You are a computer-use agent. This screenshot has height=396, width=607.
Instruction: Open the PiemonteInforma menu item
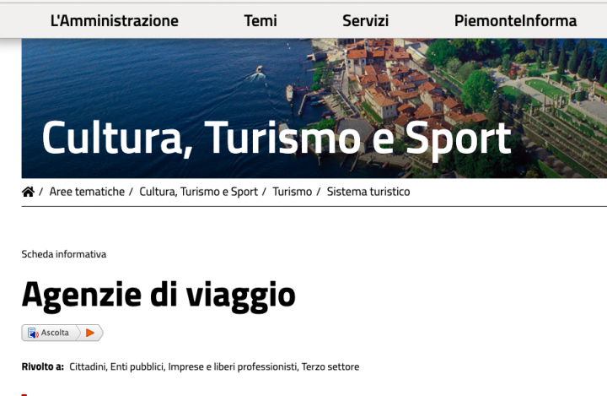point(515,21)
